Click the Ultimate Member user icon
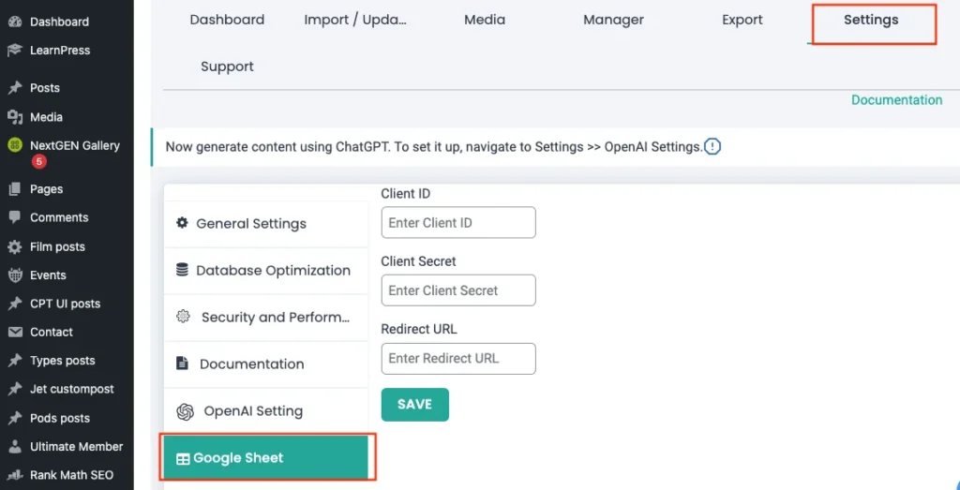 tap(15, 447)
